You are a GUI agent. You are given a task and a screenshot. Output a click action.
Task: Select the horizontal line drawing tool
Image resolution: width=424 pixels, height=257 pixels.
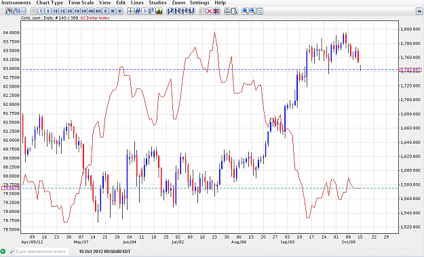tap(185, 11)
